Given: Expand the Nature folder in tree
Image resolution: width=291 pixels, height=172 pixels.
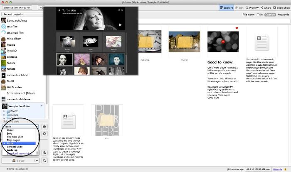Looking at the screenshot, I should pos(4,115).
